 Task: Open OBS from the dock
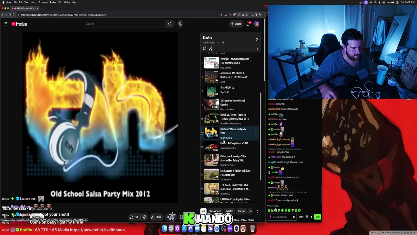[223, 228]
